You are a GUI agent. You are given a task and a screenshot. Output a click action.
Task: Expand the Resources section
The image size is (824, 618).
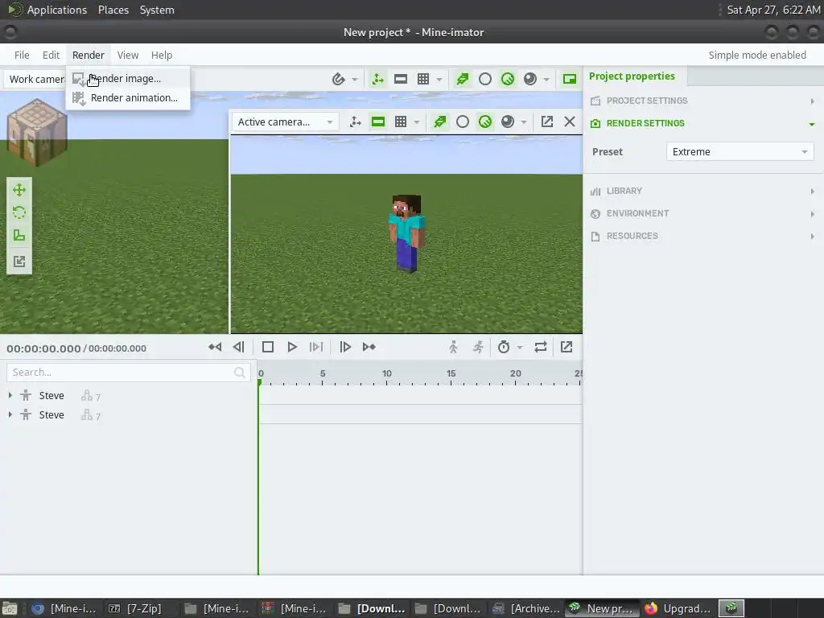[x=703, y=237]
